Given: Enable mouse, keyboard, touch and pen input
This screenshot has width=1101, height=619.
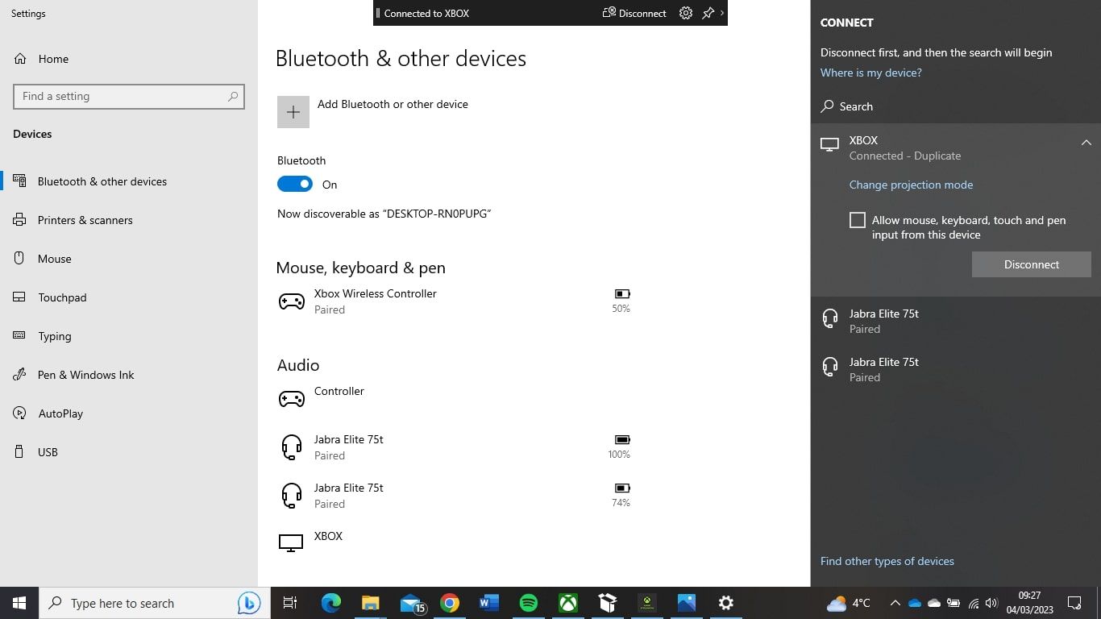Looking at the screenshot, I should [x=857, y=219].
